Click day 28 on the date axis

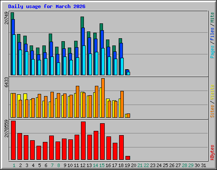pyautogui.click(x=184, y=165)
